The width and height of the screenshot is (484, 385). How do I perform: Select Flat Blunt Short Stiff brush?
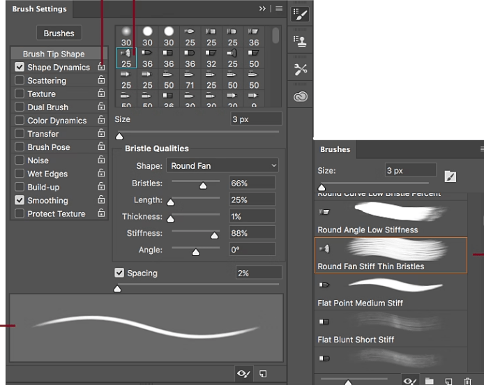(391, 329)
